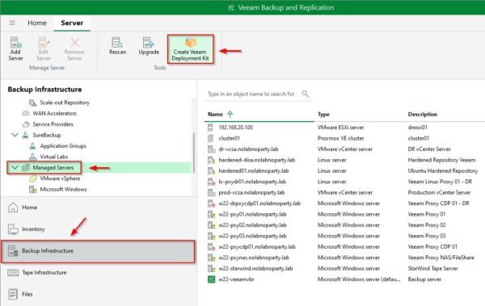Select w22-prxynas.nolabnoparty.lab row

pos(344,258)
